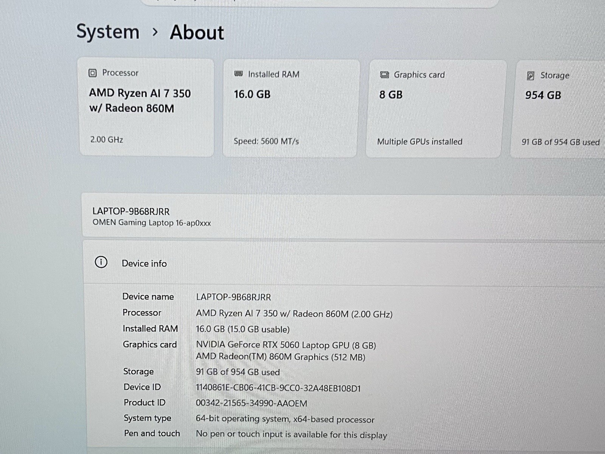605x454 pixels.
Task: Select processor value with (2.00 GHz)
Action: tap(294, 314)
